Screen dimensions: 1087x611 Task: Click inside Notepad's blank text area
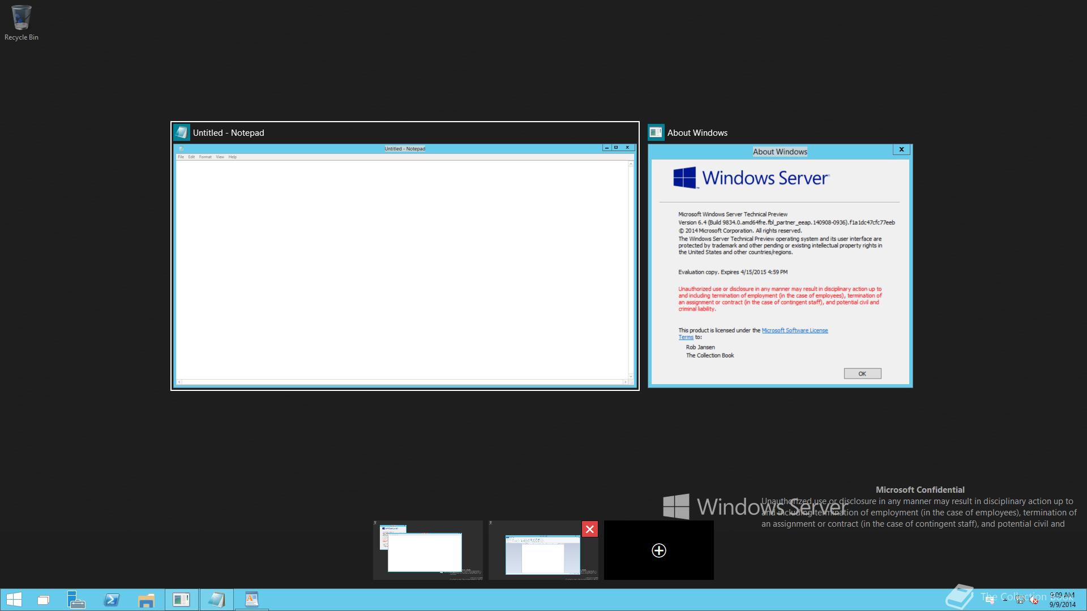point(402,270)
